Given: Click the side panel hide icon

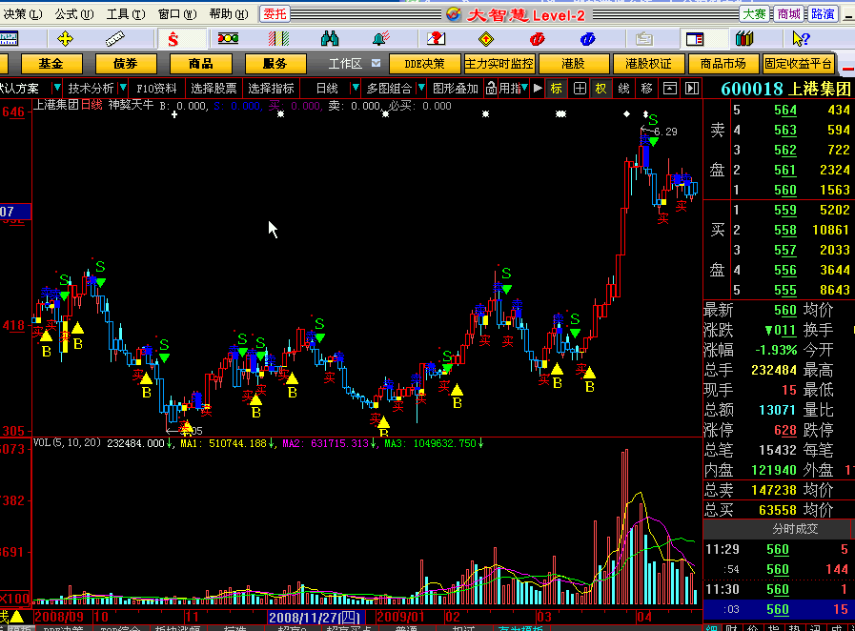Looking at the screenshot, I should click(692, 89).
